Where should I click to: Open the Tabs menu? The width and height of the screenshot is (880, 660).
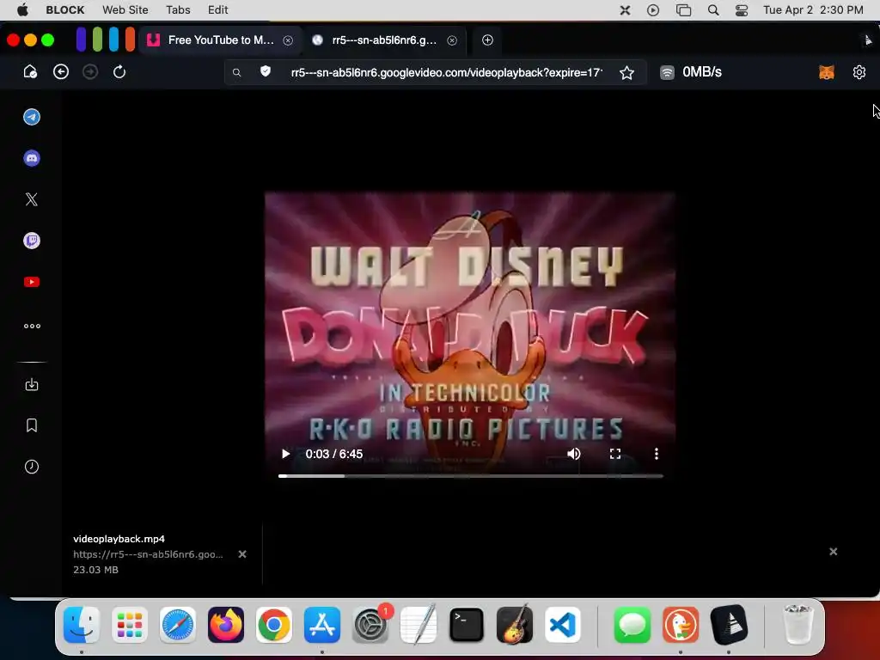[x=178, y=9]
